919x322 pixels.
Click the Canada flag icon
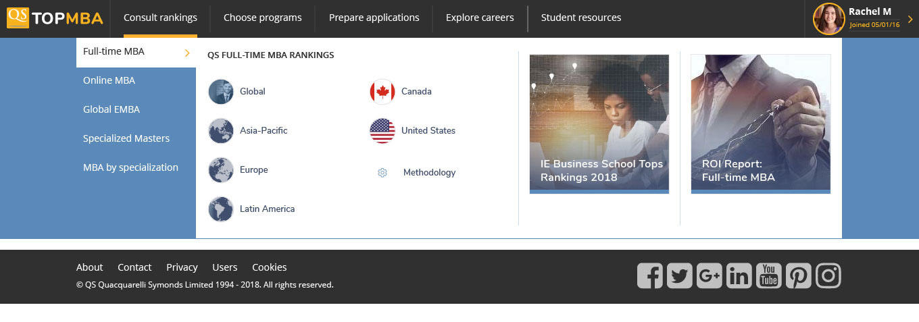tap(382, 91)
